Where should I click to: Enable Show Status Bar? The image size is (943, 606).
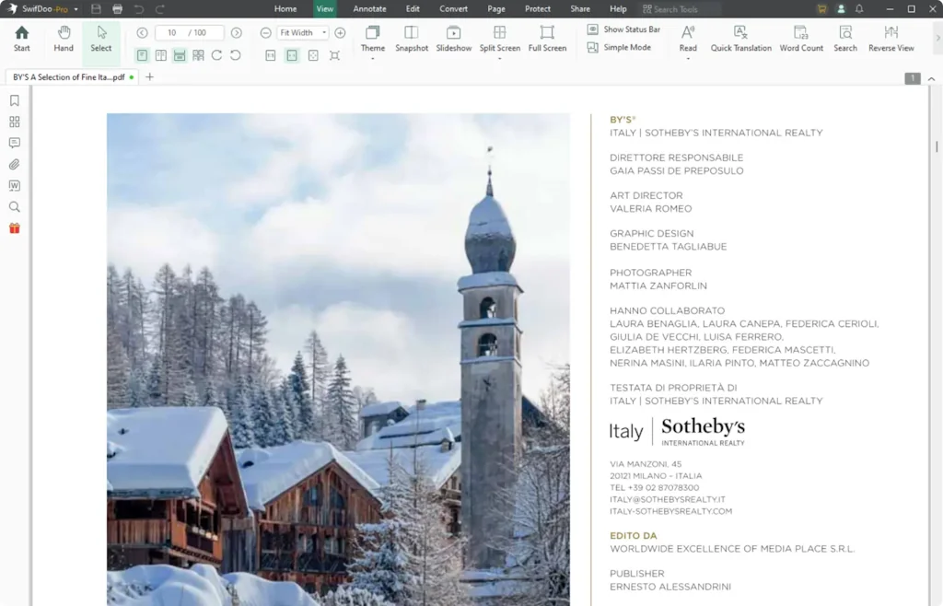623,29
